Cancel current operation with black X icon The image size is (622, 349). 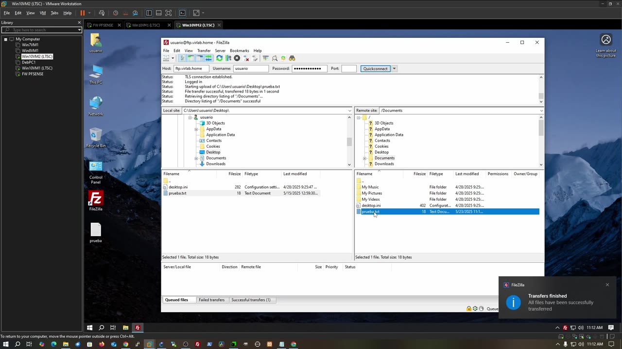[237, 58]
